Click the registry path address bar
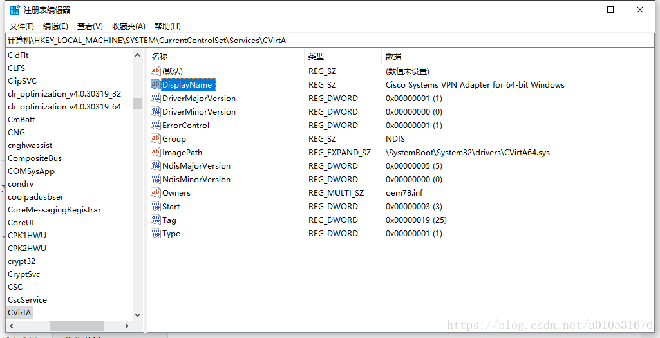The height and width of the screenshot is (338, 660). (x=322, y=40)
